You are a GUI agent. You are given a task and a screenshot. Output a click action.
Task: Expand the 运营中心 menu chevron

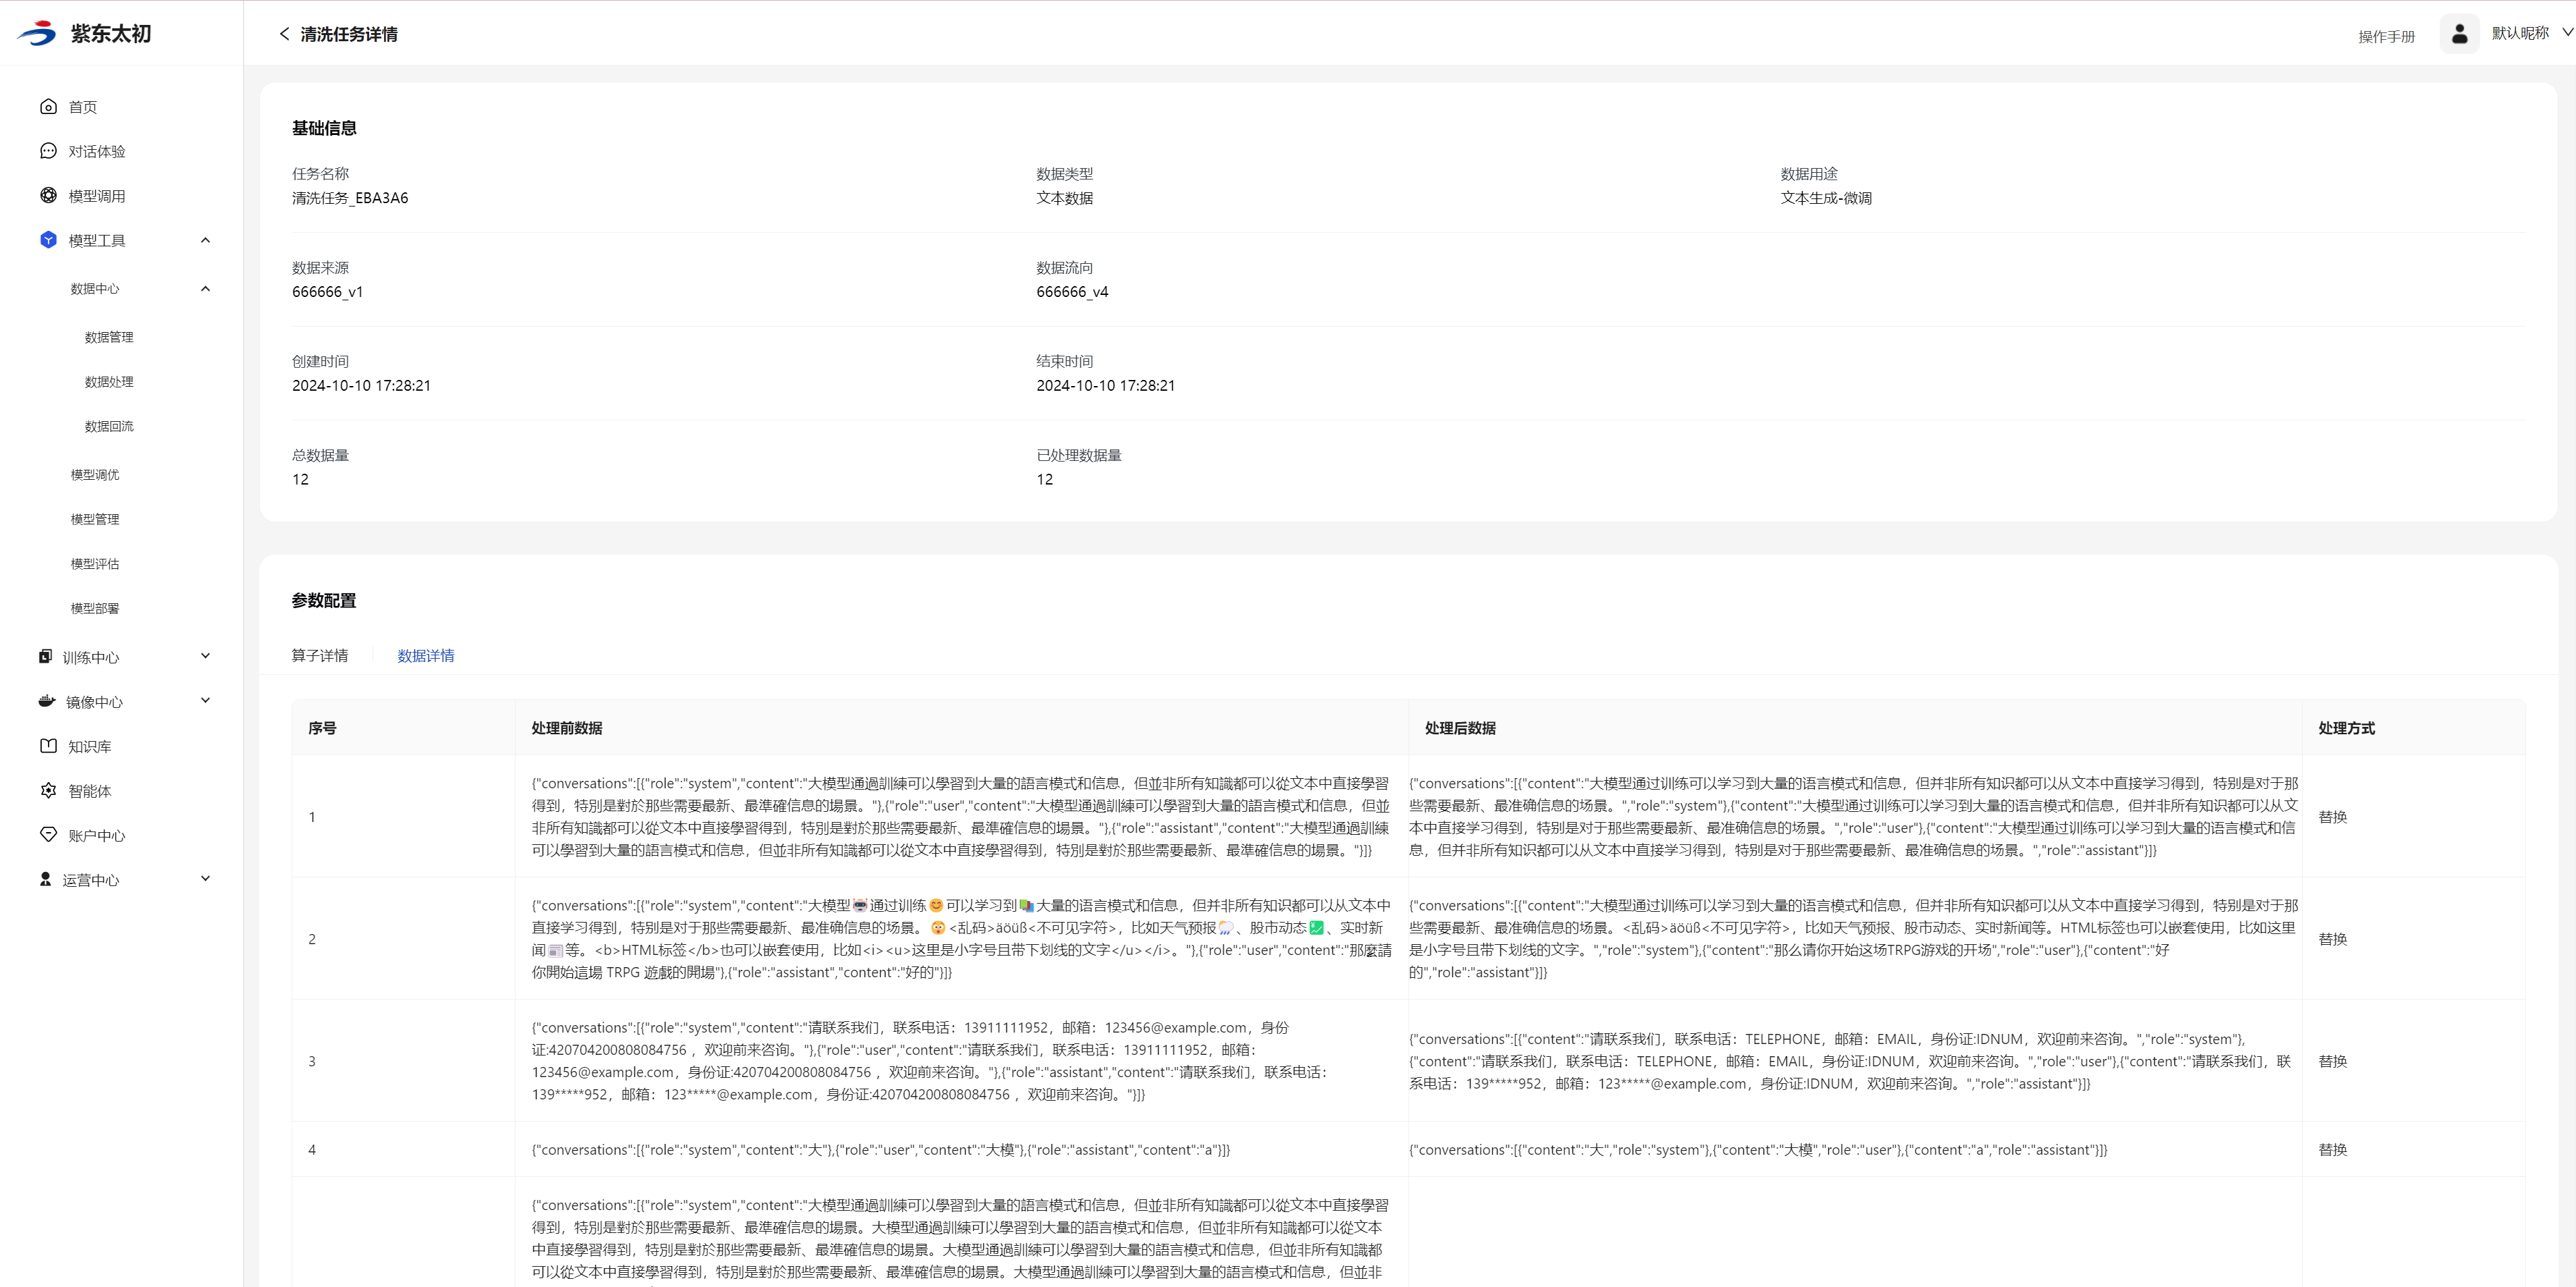[x=205, y=879]
